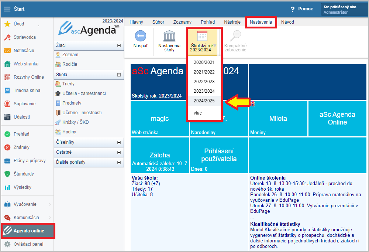Click the Kompaktné zobrazenie magnifier icon
Image resolution: width=369 pixels, height=252 pixels.
pyautogui.click(x=235, y=36)
